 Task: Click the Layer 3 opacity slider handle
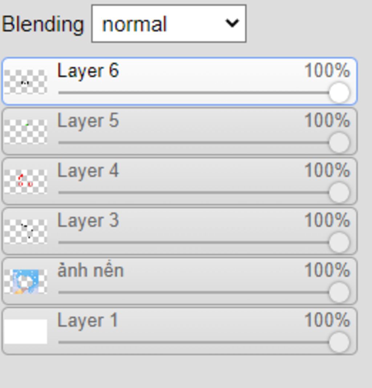point(339,243)
